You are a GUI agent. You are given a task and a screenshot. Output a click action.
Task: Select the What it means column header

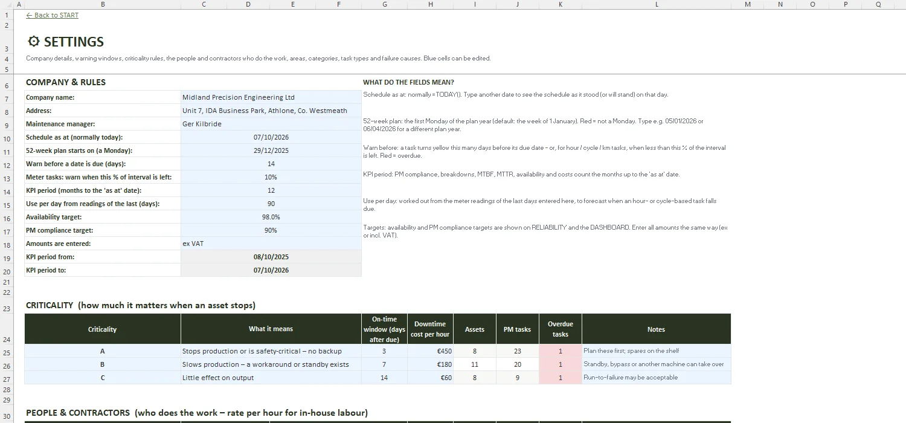click(271, 329)
